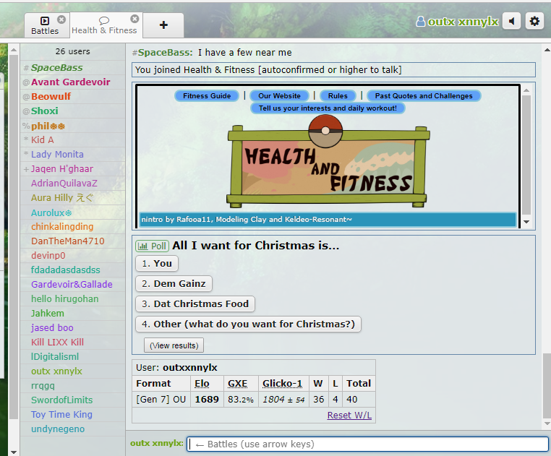Click outx xnnylx in user list
551x456 pixels.
pos(73,371)
